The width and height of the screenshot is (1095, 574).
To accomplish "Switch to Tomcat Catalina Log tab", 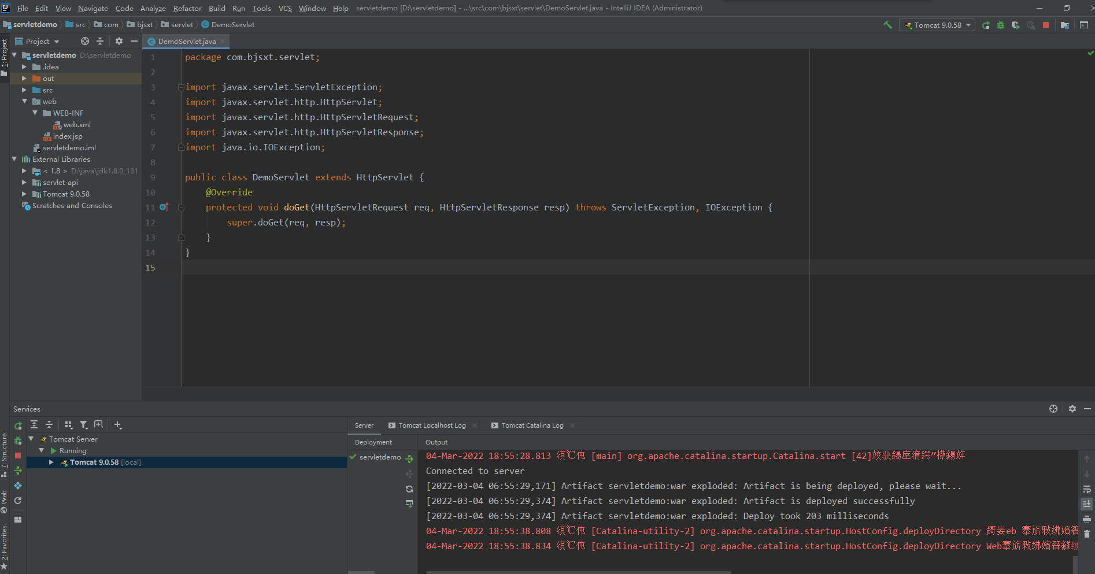I will point(532,425).
